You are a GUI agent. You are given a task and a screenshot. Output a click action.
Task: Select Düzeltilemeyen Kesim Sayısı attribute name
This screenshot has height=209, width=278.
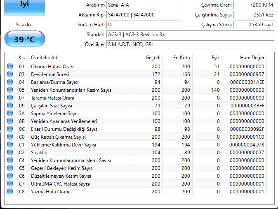(61, 176)
